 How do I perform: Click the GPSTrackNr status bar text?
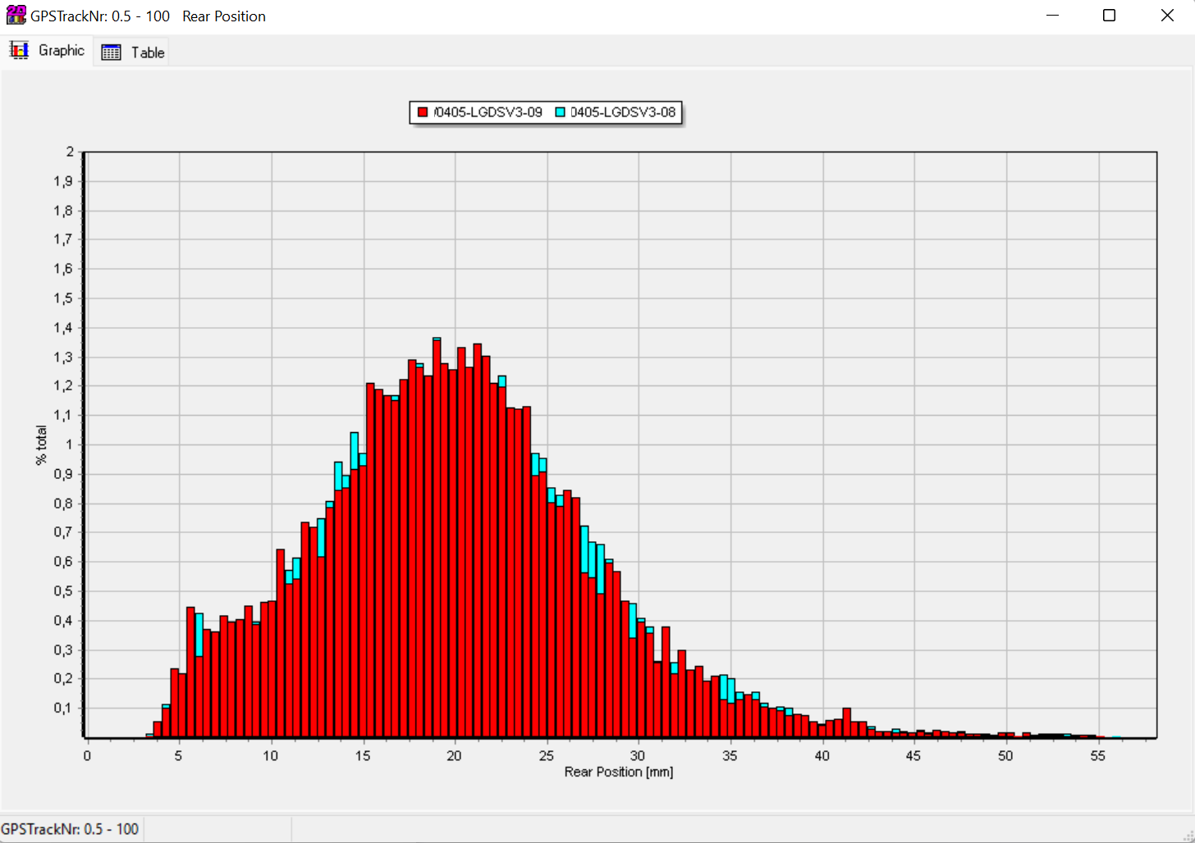click(x=70, y=829)
